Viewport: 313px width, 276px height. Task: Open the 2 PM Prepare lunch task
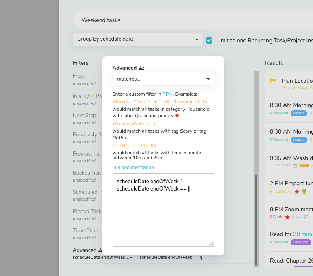point(289,187)
